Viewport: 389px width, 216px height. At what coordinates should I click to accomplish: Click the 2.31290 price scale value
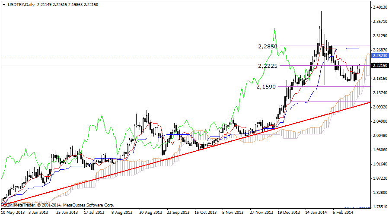(380, 36)
